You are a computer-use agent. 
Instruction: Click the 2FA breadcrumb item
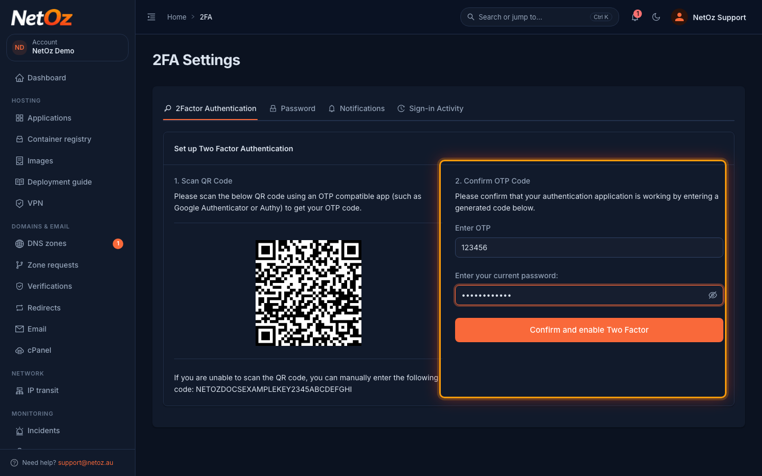pyautogui.click(x=206, y=17)
